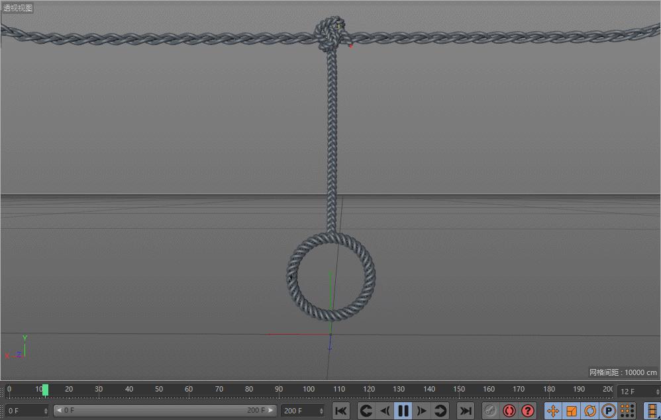Click the red question mark keying icon

coord(527,410)
